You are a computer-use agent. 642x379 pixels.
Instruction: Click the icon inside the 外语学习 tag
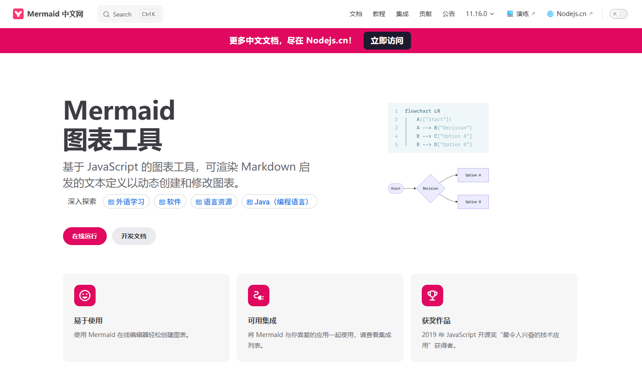111,202
